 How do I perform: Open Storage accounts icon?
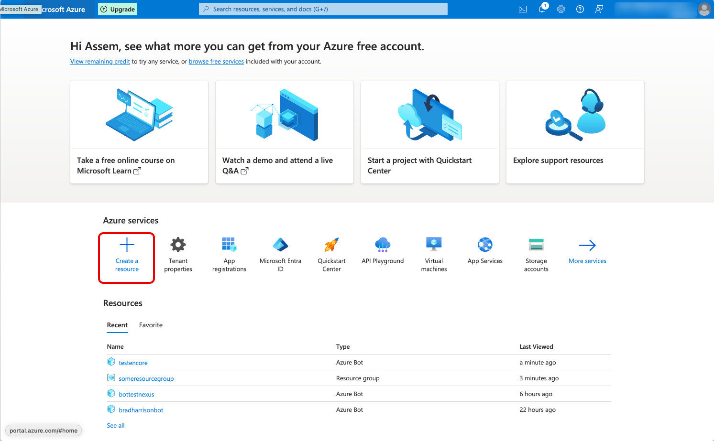[x=536, y=245]
